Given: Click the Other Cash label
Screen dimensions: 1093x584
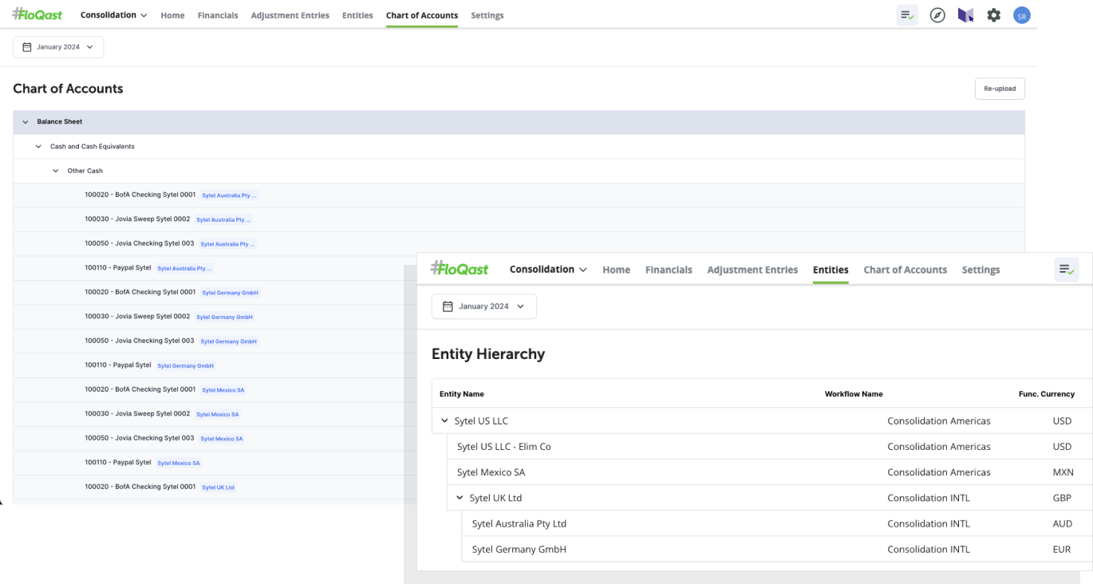Looking at the screenshot, I should pyautogui.click(x=85, y=171).
